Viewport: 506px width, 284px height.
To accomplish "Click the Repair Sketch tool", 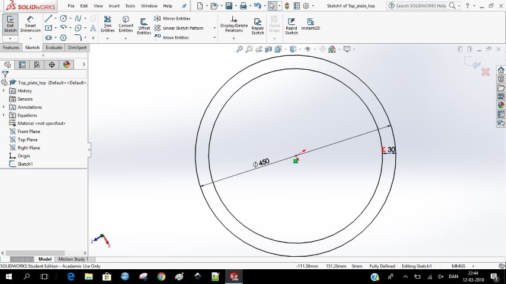I will (x=258, y=27).
